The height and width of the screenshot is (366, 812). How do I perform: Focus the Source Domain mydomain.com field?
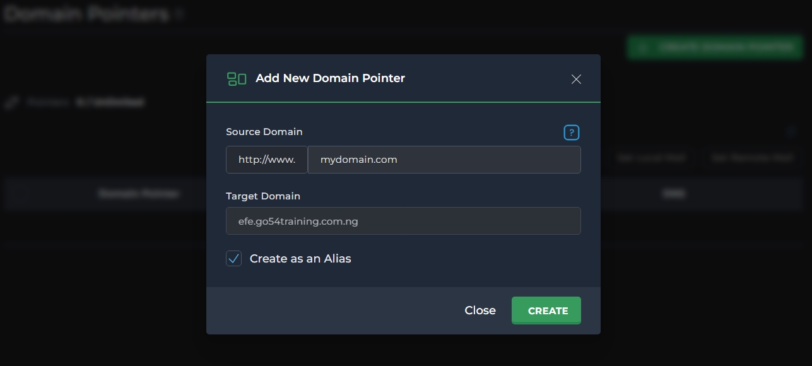[444, 160]
